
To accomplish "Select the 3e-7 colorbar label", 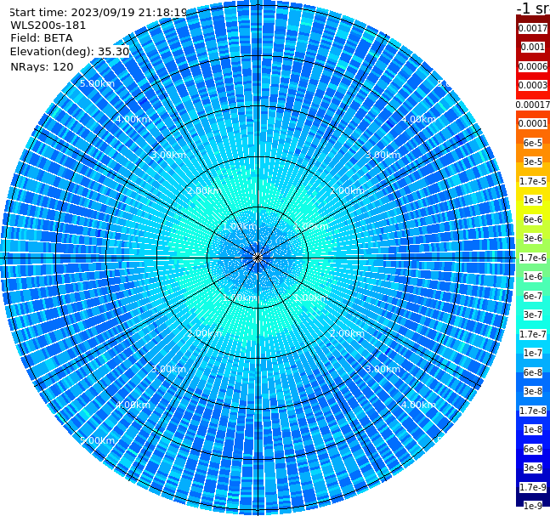I will click(x=533, y=315).
